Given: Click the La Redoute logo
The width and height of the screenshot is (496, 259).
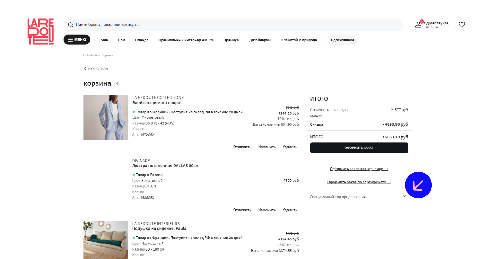Looking at the screenshot, I should [41, 31].
